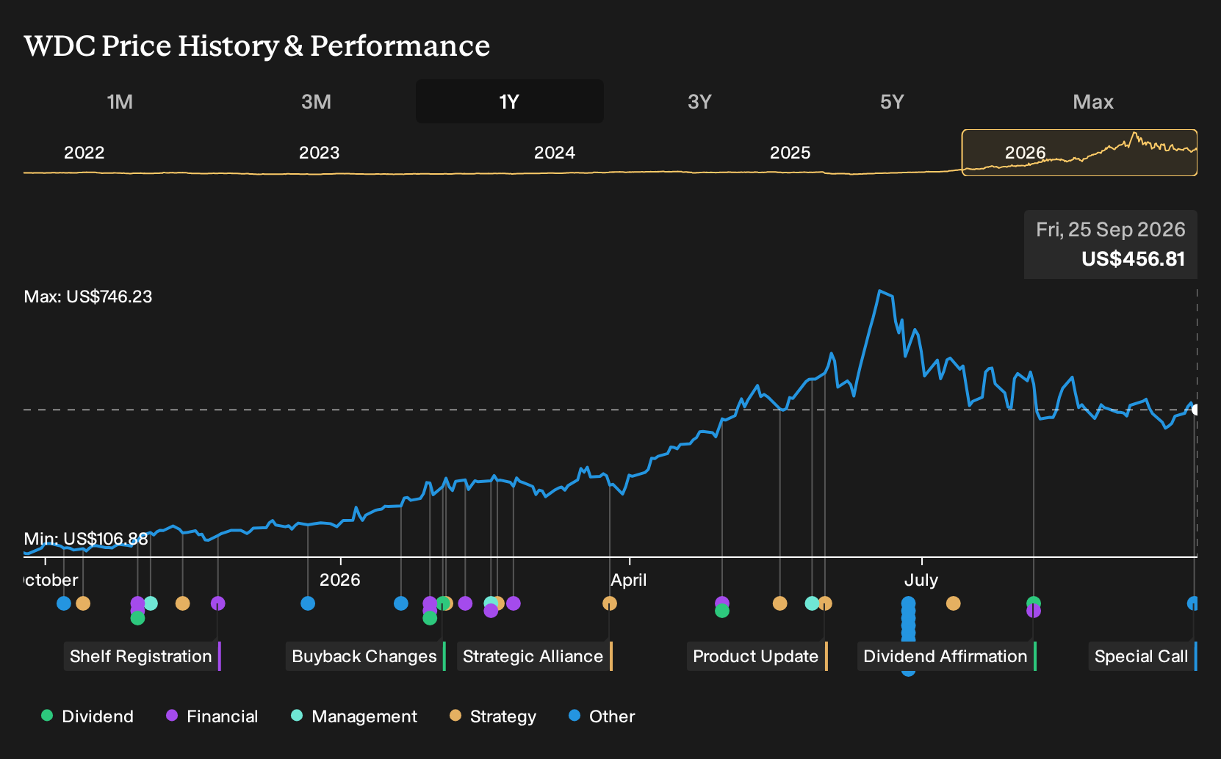Click white current-price point on chart line
1221x759 pixels.
coord(1196,410)
